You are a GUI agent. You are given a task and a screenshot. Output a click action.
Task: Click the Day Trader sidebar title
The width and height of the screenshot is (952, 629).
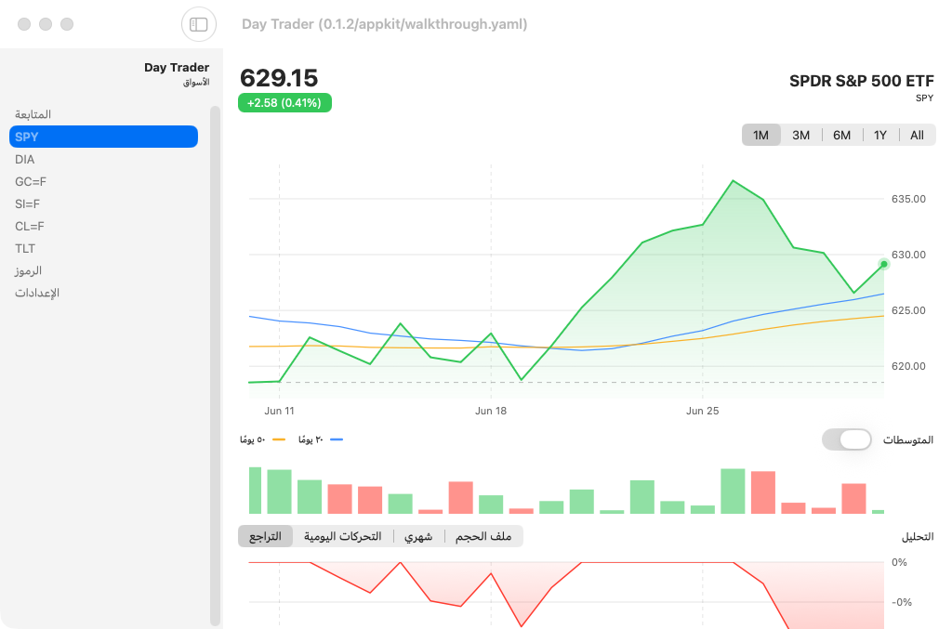tap(177, 67)
